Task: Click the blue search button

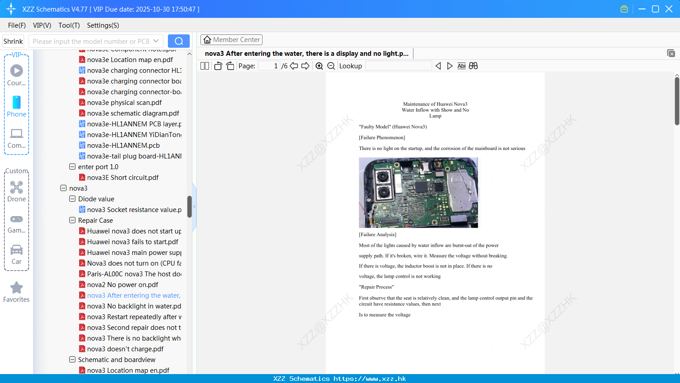Action: point(179,41)
